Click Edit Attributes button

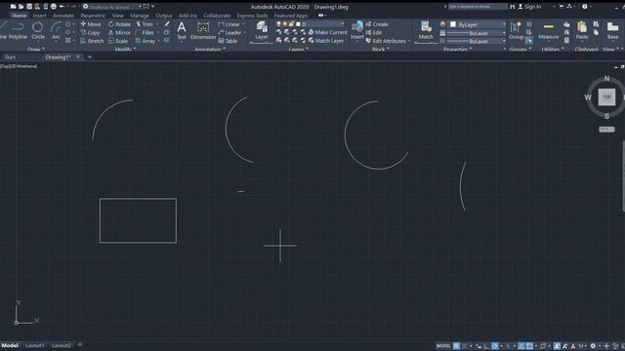387,41
